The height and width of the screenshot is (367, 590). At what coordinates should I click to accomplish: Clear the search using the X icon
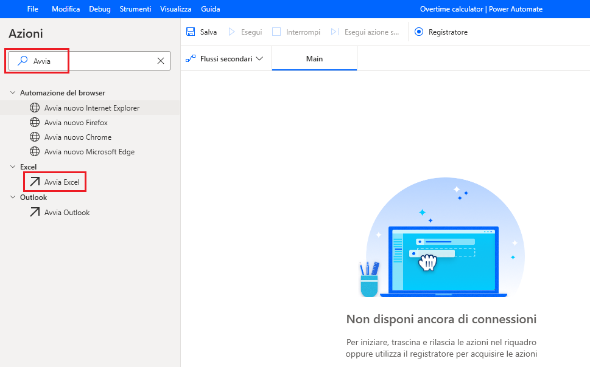[x=160, y=61]
